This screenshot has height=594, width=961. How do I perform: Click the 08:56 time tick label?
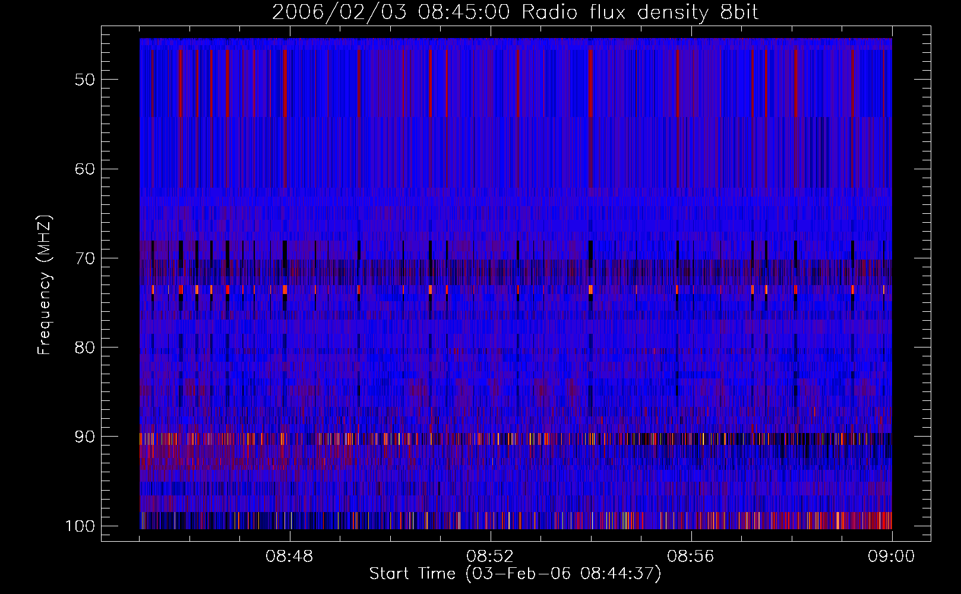691,557
